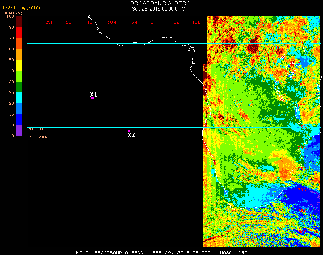Click the '5E' longitude label
Image resolution: width=323 pixels, height=255 pixels.
tap(176, 22)
